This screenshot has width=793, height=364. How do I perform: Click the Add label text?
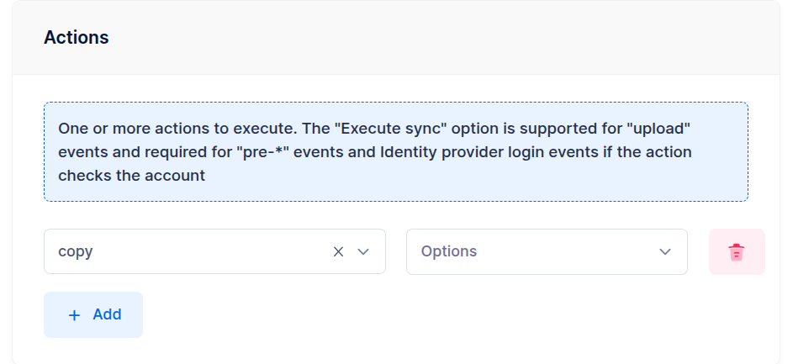[107, 314]
